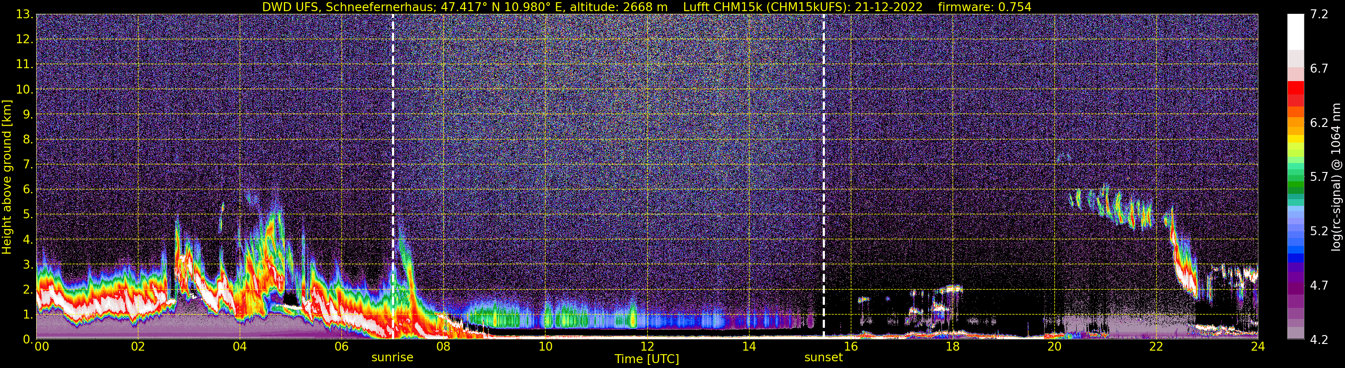Click the "11." height tick label
The width and height of the screenshot is (1345, 368).
pyautogui.click(x=25, y=65)
